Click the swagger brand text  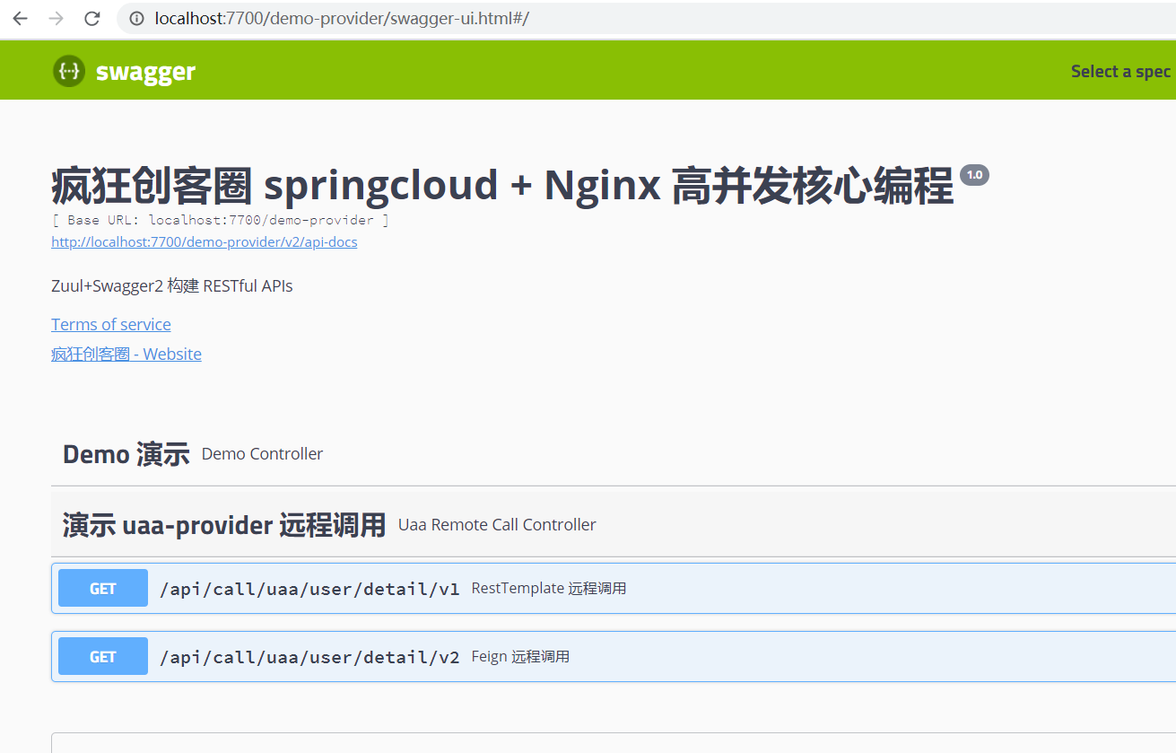pyautogui.click(x=145, y=72)
